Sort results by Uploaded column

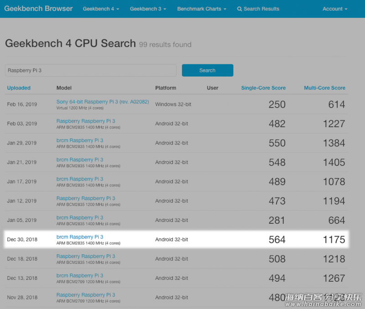click(x=19, y=88)
